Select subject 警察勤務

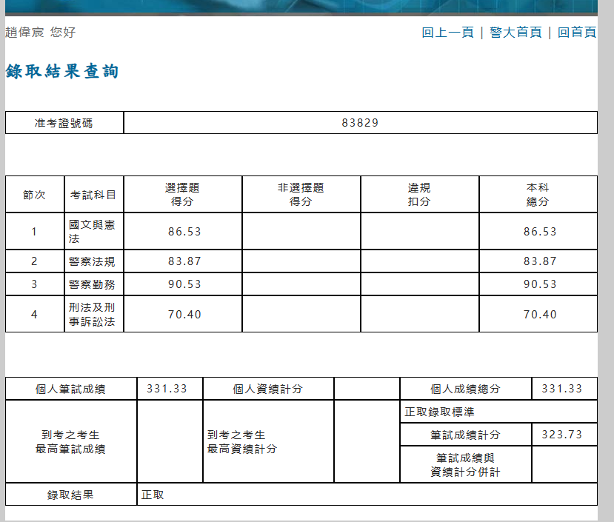(x=92, y=284)
